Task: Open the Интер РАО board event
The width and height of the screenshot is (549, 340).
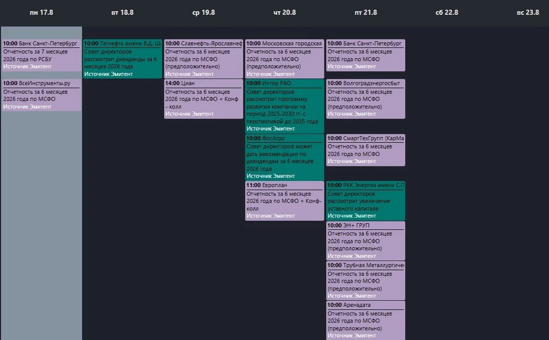Action: pyautogui.click(x=284, y=106)
